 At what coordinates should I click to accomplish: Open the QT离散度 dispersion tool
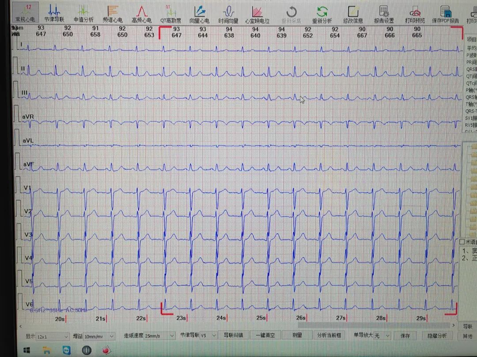tap(170, 14)
